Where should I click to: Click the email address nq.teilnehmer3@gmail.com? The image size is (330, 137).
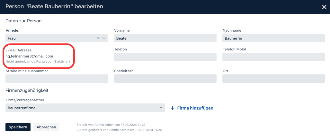[x=29, y=56]
